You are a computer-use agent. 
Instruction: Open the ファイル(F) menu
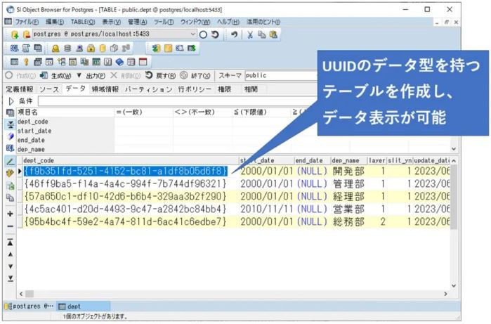[x=27, y=22]
